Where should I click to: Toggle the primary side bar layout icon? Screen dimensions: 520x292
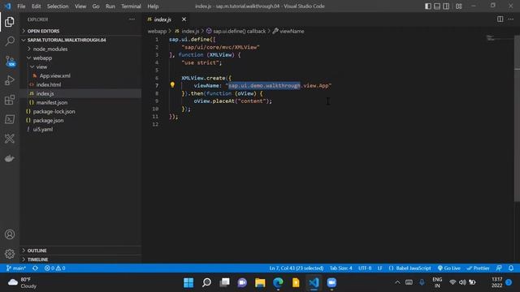click(x=428, y=6)
